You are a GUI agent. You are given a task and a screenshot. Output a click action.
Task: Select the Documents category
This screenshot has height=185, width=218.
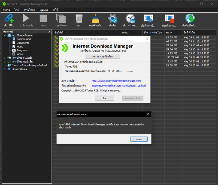[23, 43]
